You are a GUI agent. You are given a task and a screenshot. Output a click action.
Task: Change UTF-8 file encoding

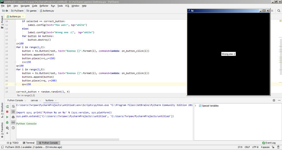click(255, 147)
